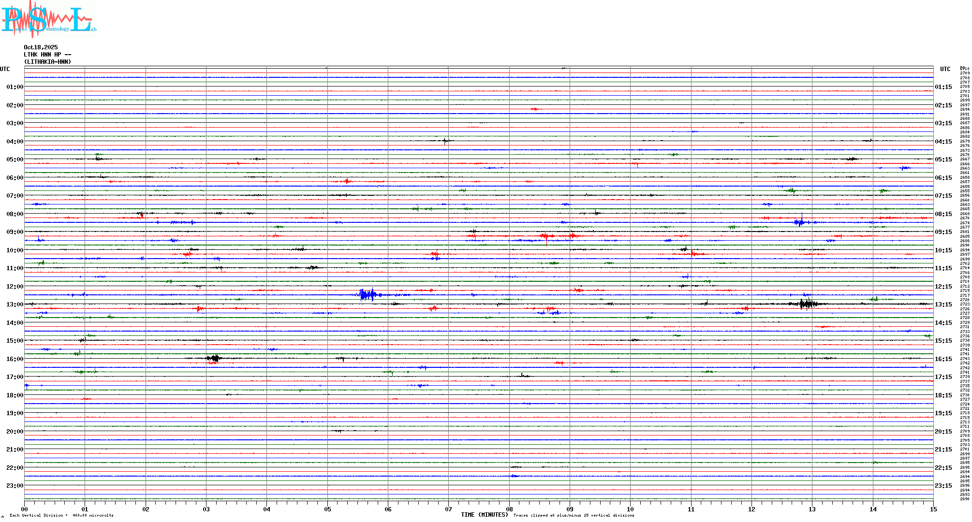Screen dimensions: 972x522
Task: Click the black burst at 16:00 near minute 03
Action: click(214, 358)
